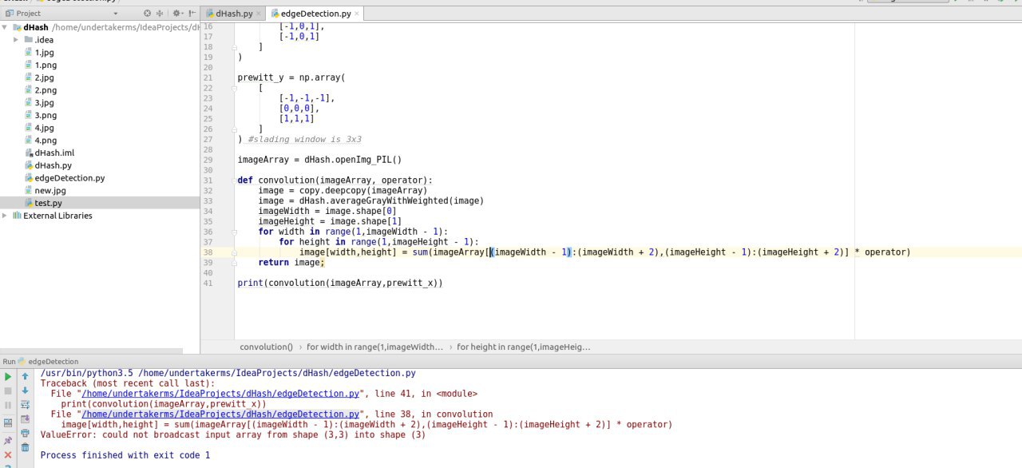Close the edgeDetection.py tab
Screen dimensions: 1022x468
tap(355, 14)
